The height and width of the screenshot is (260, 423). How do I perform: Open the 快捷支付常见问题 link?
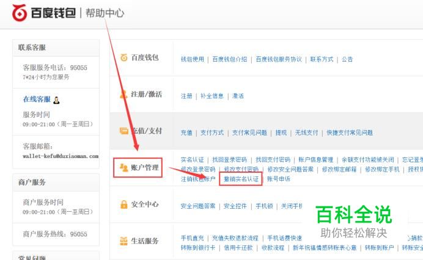tap(350, 132)
